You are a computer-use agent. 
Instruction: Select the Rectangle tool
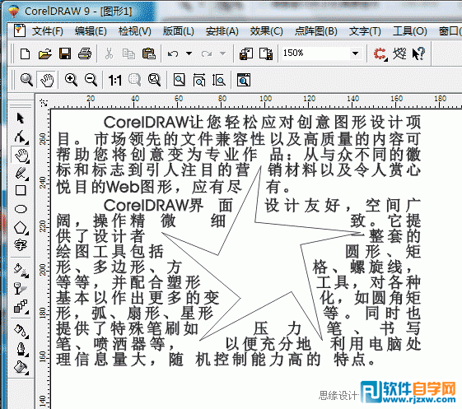(21, 190)
